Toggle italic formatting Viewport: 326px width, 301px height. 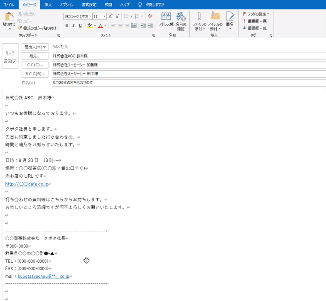pos(73,26)
